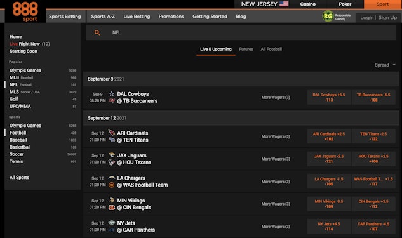This screenshot has width=402, height=238.
Task: Switch to the Futures tab
Action: pyautogui.click(x=246, y=49)
